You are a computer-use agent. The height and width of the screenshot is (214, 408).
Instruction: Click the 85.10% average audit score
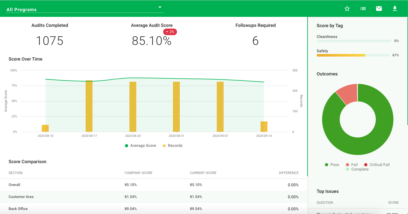(x=151, y=41)
